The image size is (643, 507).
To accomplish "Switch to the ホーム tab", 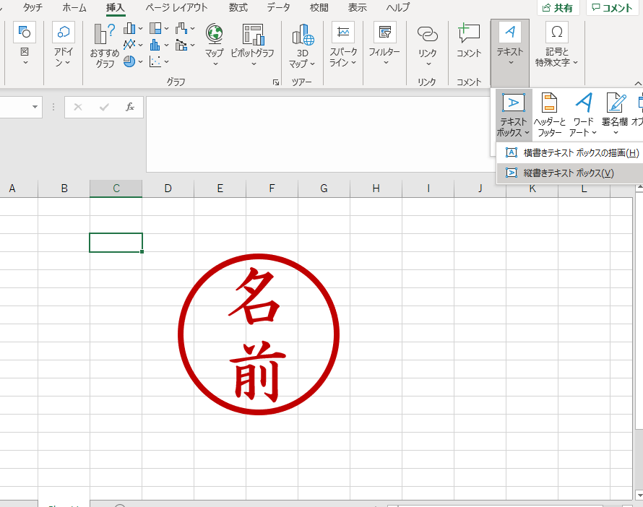I will point(74,8).
